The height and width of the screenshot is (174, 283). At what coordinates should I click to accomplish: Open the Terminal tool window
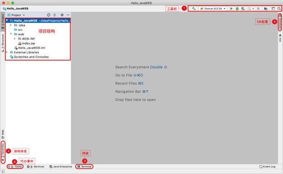point(84,166)
